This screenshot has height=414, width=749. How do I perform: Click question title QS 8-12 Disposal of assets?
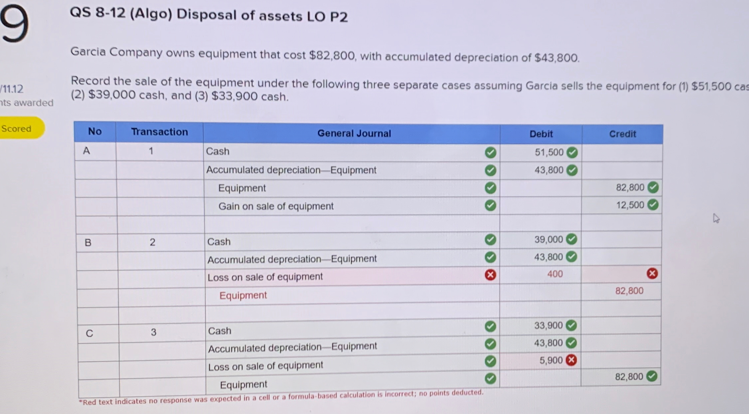click(208, 15)
